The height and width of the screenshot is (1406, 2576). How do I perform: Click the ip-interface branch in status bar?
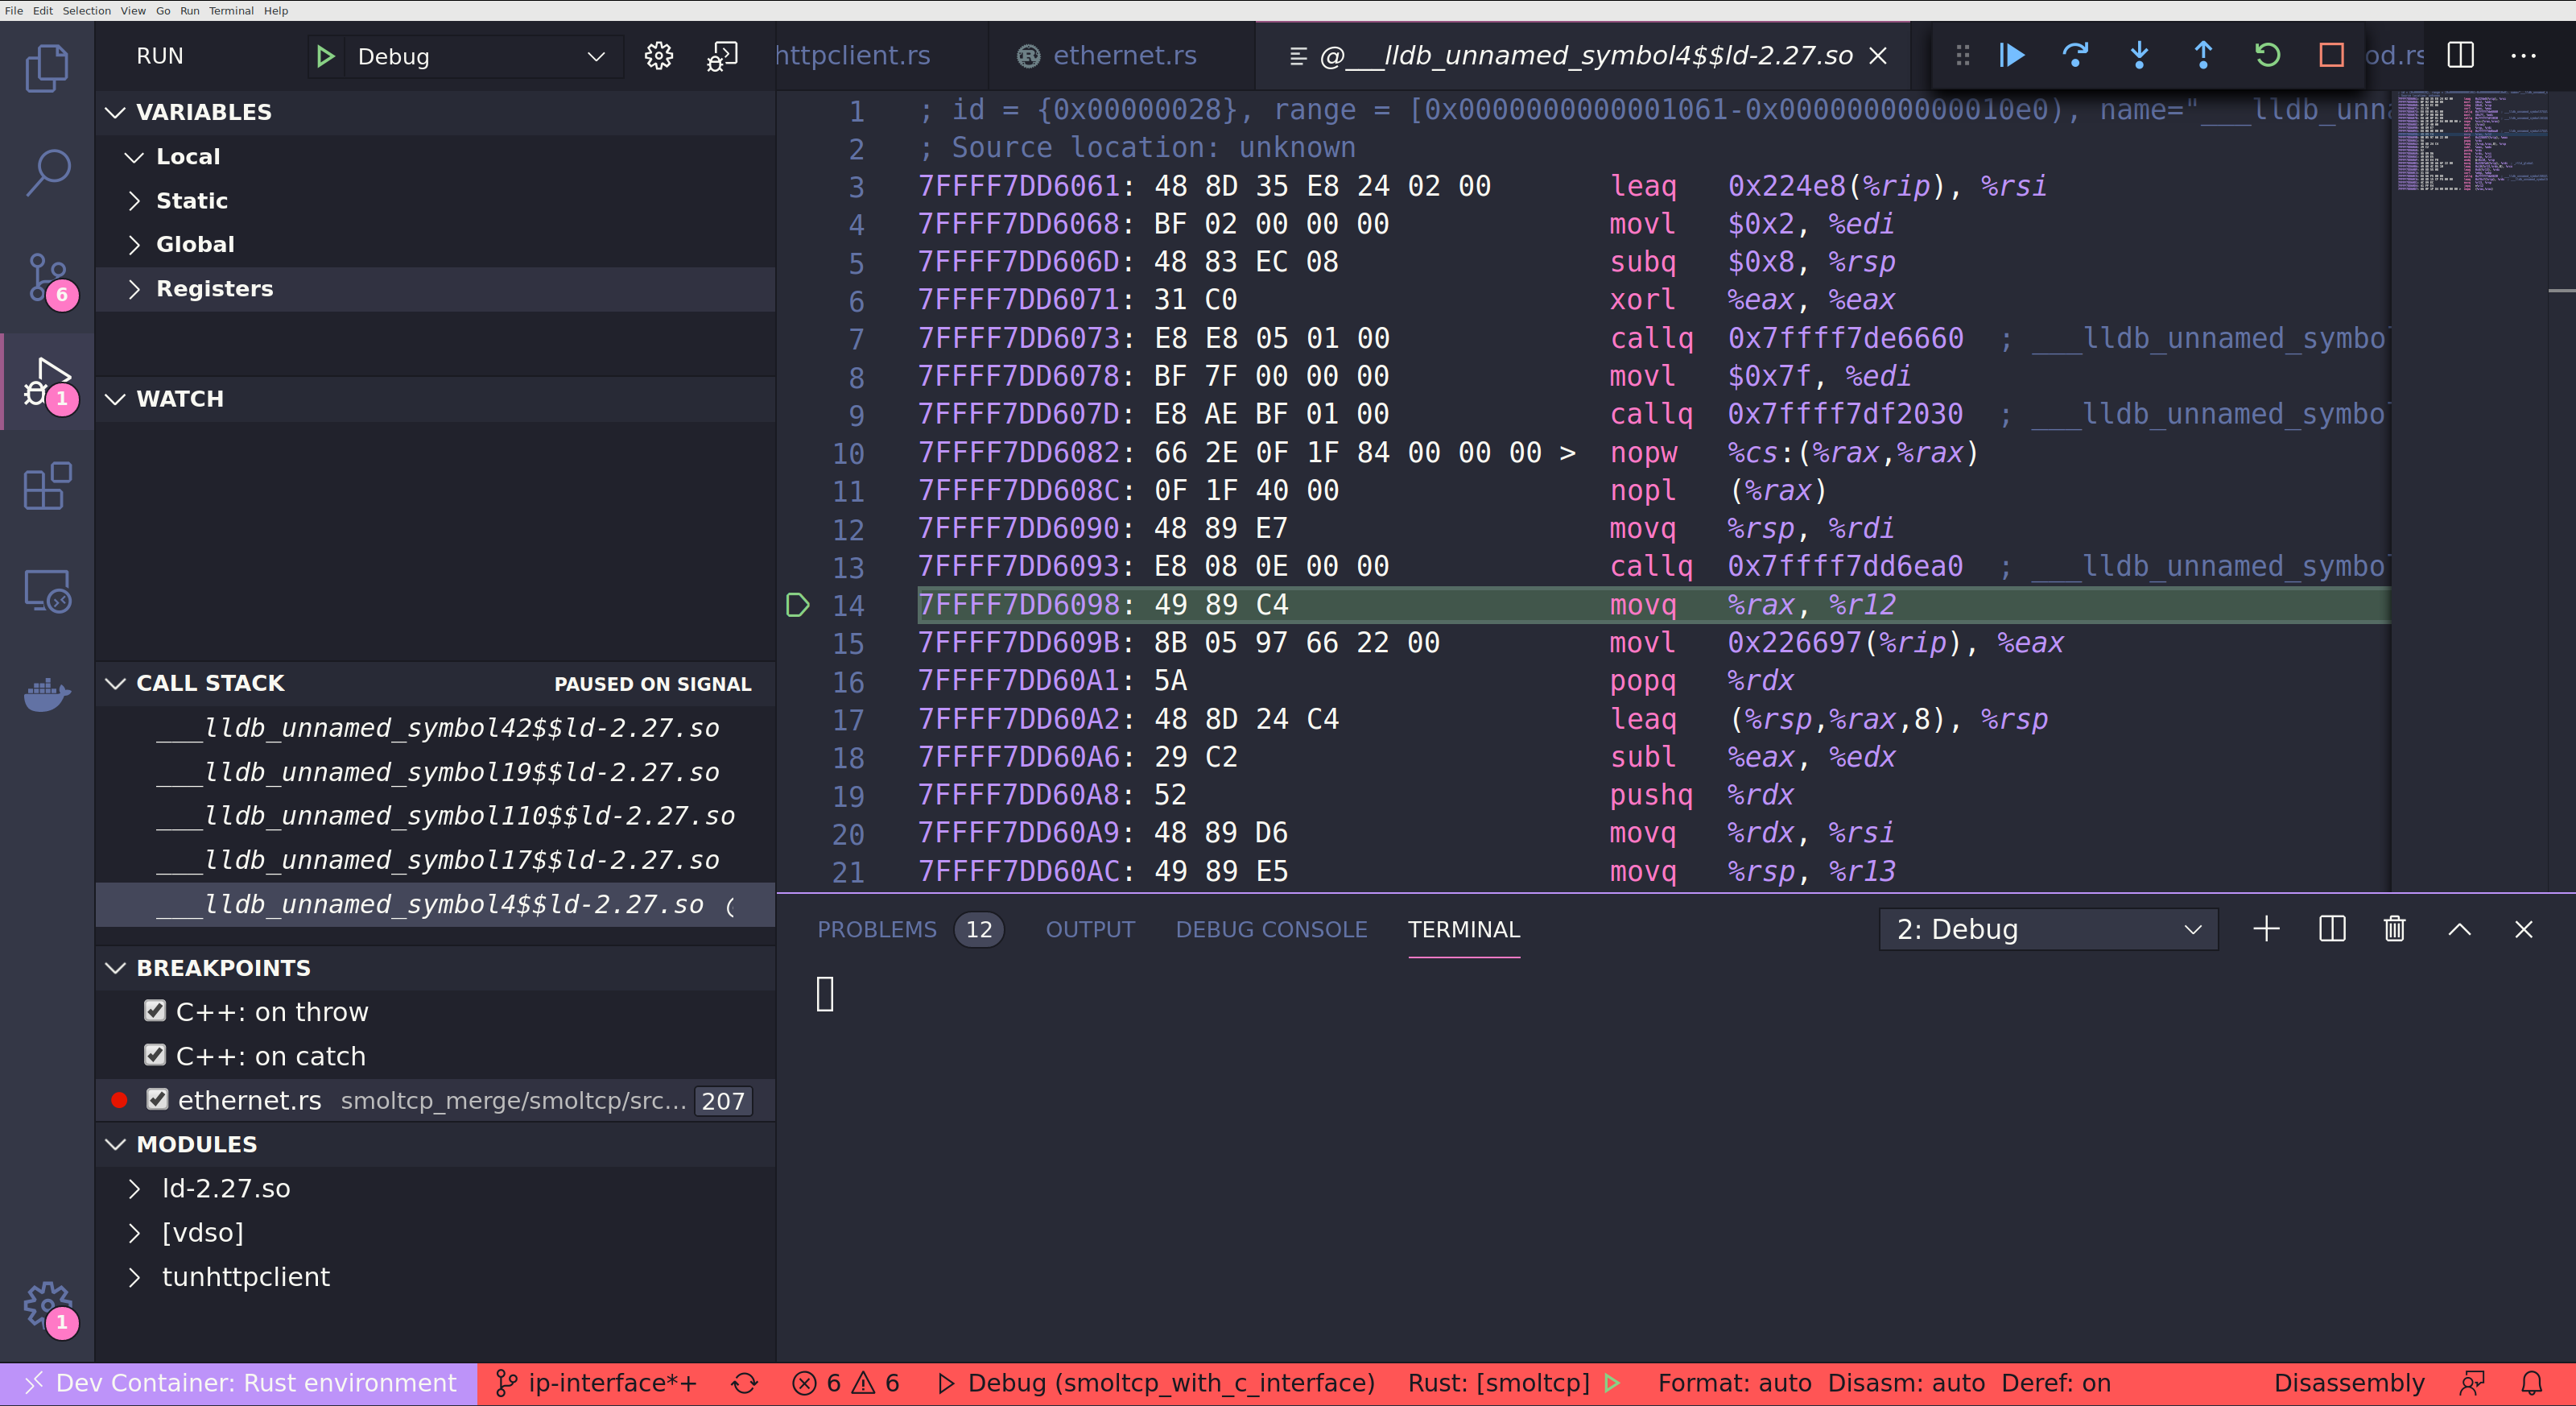598,1383
